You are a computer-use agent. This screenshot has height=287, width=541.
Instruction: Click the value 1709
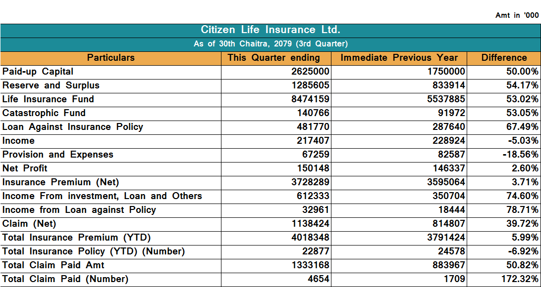pos(454,279)
